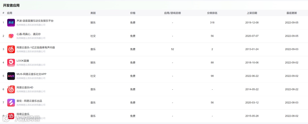Select the 上架日期 column header

click(252, 13)
